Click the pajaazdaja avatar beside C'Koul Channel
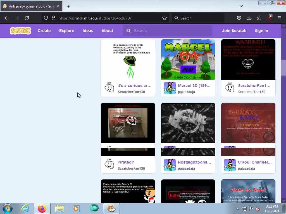The width and height of the screenshot is (286, 214). click(230, 165)
